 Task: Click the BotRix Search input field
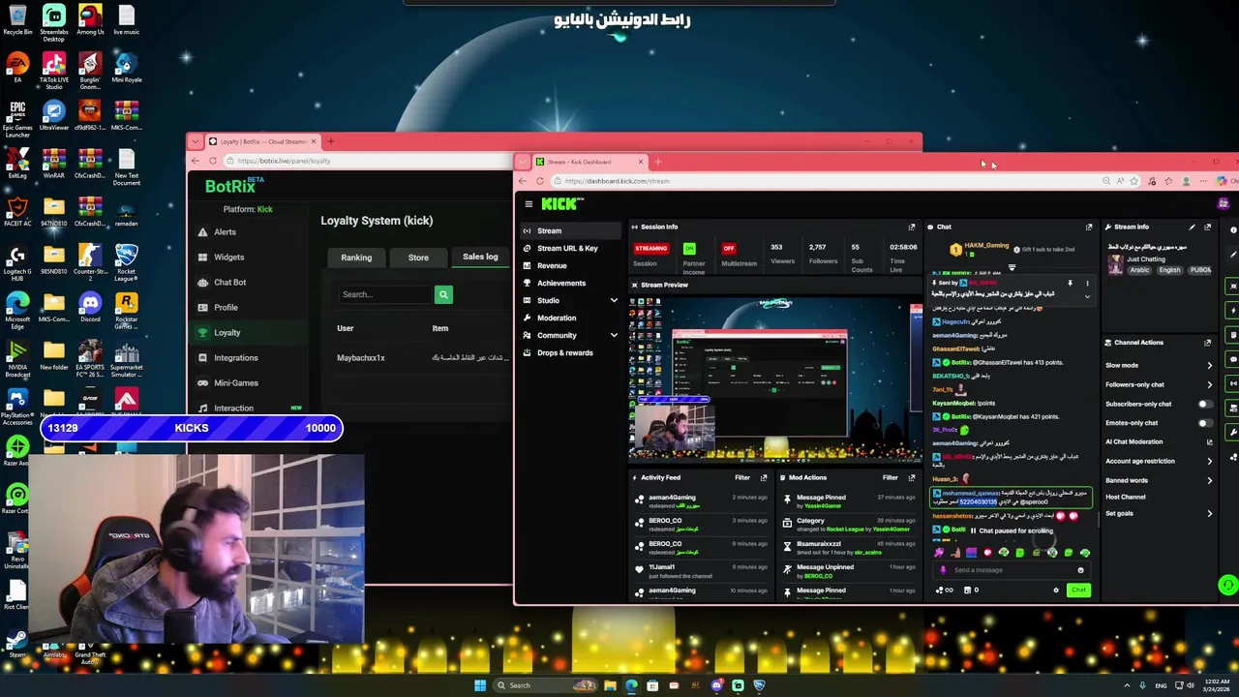pyautogui.click(x=385, y=294)
